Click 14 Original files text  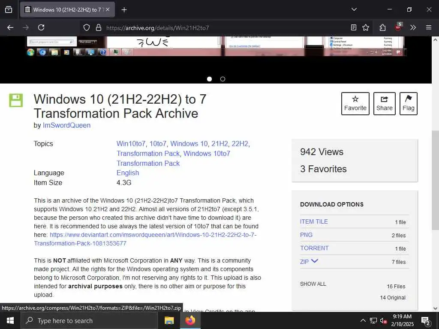[393, 298]
